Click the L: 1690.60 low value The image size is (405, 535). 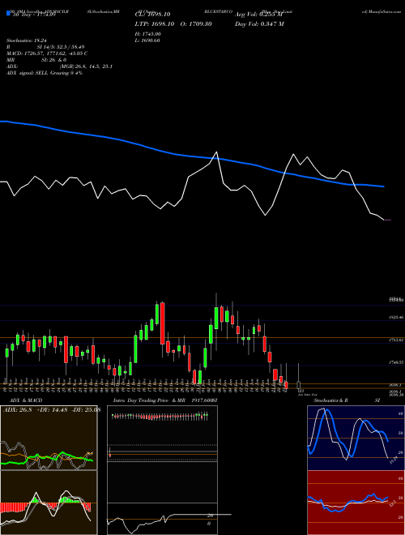pos(147,41)
